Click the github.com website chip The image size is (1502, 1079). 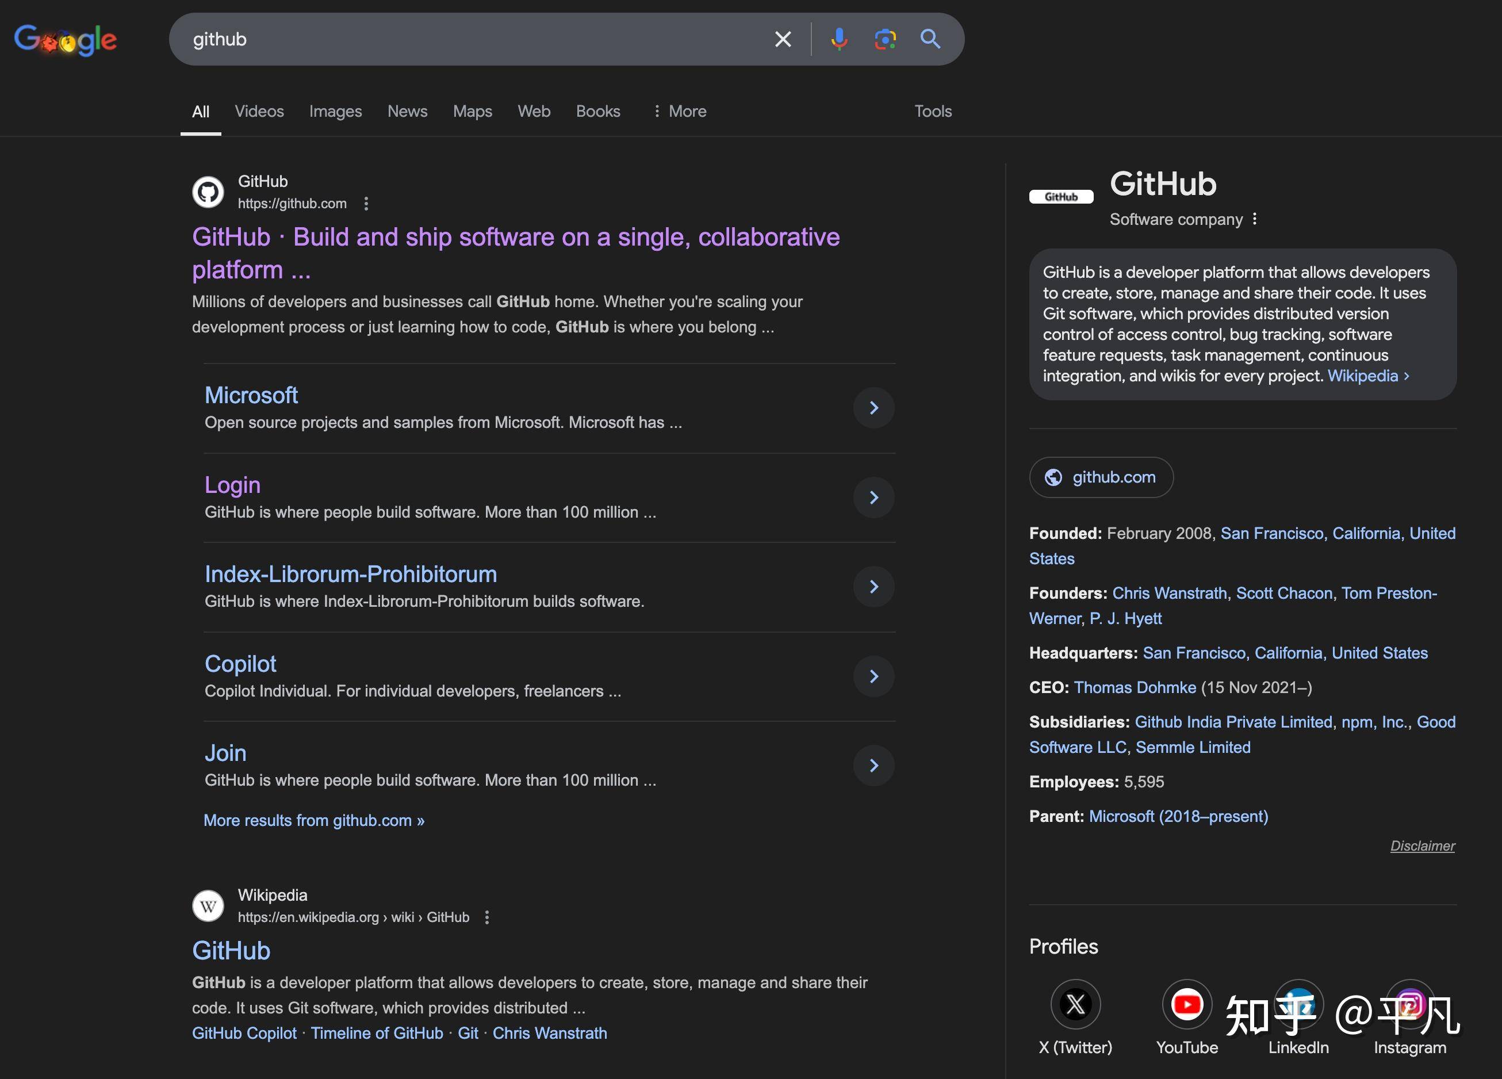(x=1101, y=477)
